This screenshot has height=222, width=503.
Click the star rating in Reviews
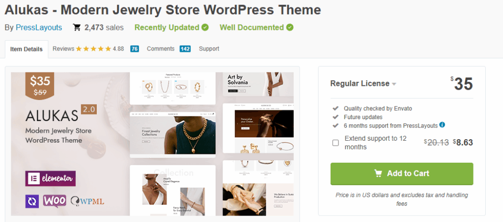coord(93,49)
